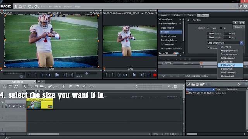Switch to storyboard view icon in timeline toolbar
This screenshot has height=139, width=248.
(x=5, y=86)
